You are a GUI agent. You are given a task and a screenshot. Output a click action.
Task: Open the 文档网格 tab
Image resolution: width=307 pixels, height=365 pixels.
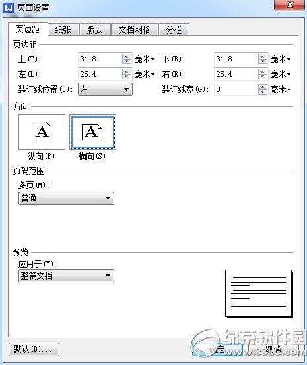135,30
